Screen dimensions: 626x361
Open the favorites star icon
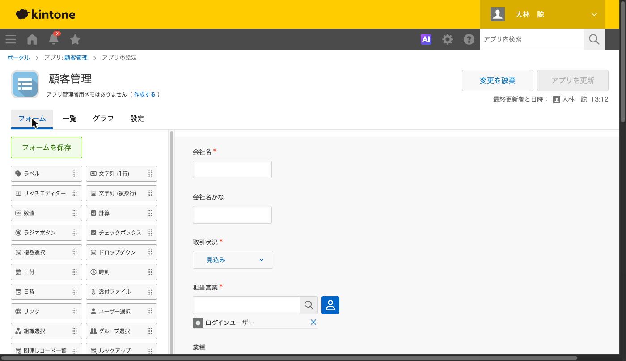coord(75,39)
